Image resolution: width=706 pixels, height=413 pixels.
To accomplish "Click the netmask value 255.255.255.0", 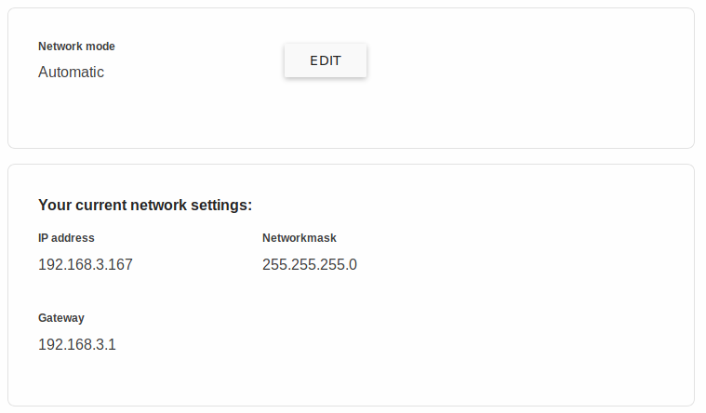I will tap(310, 264).
